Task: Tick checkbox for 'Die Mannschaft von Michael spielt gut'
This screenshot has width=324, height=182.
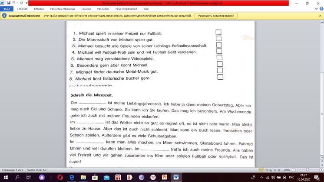Action: pos(218,39)
